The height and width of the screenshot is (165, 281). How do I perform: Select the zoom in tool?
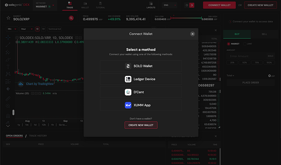(8, 106)
